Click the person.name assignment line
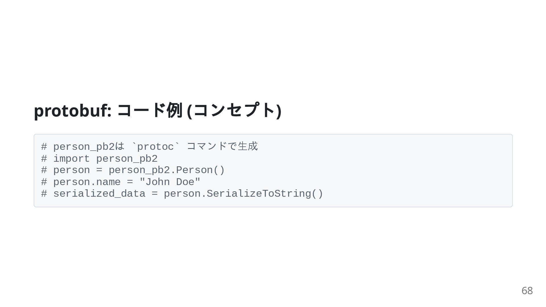Viewport: 546px width, 307px height. pyautogui.click(x=121, y=182)
